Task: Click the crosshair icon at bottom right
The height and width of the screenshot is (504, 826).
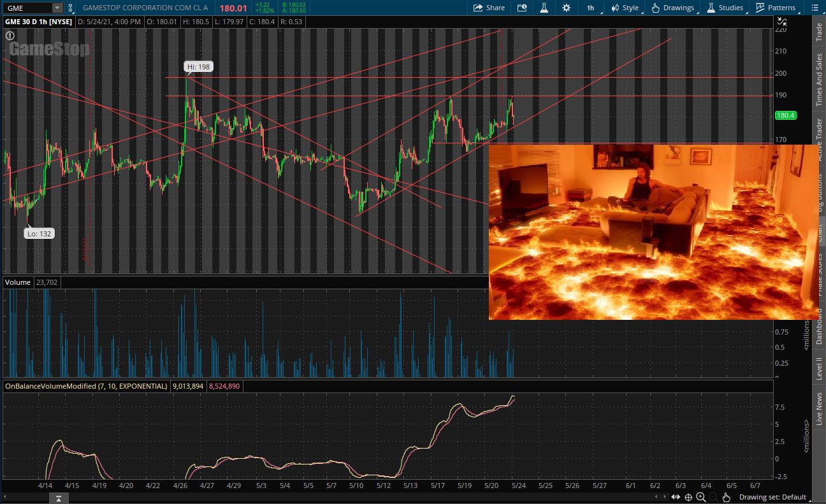Action: point(688,497)
